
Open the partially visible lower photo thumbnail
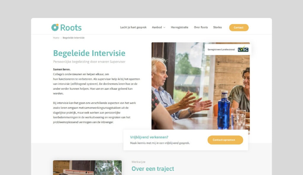tap(87, 168)
